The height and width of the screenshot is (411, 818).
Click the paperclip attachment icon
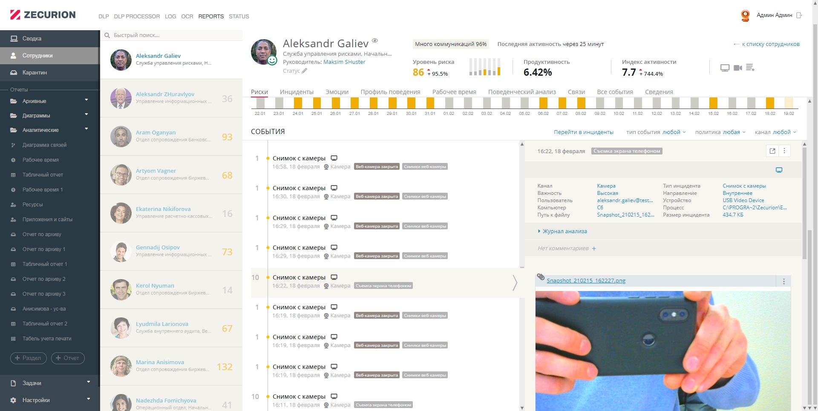tap(541, 277)
